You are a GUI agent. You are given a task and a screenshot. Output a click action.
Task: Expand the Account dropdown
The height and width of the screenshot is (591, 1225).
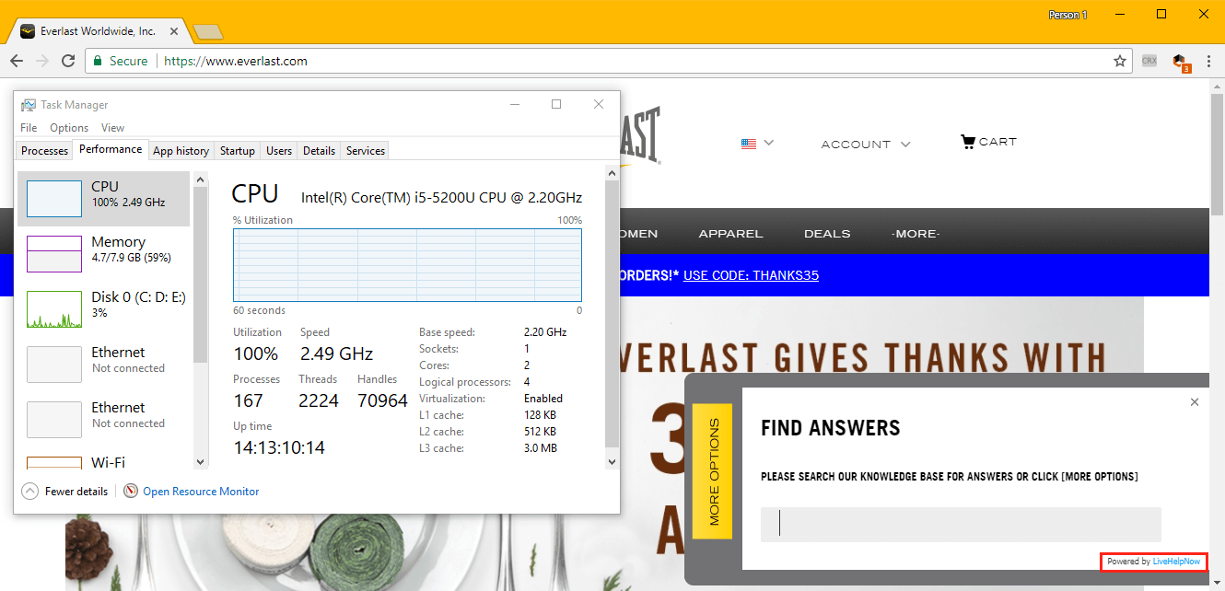(x=865, y=145)
